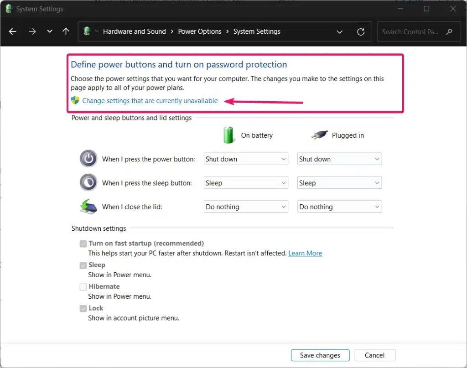This screenshot has width=467, height=368.
Task: Go back with the left arrow
Action: (x=12, y=31)
